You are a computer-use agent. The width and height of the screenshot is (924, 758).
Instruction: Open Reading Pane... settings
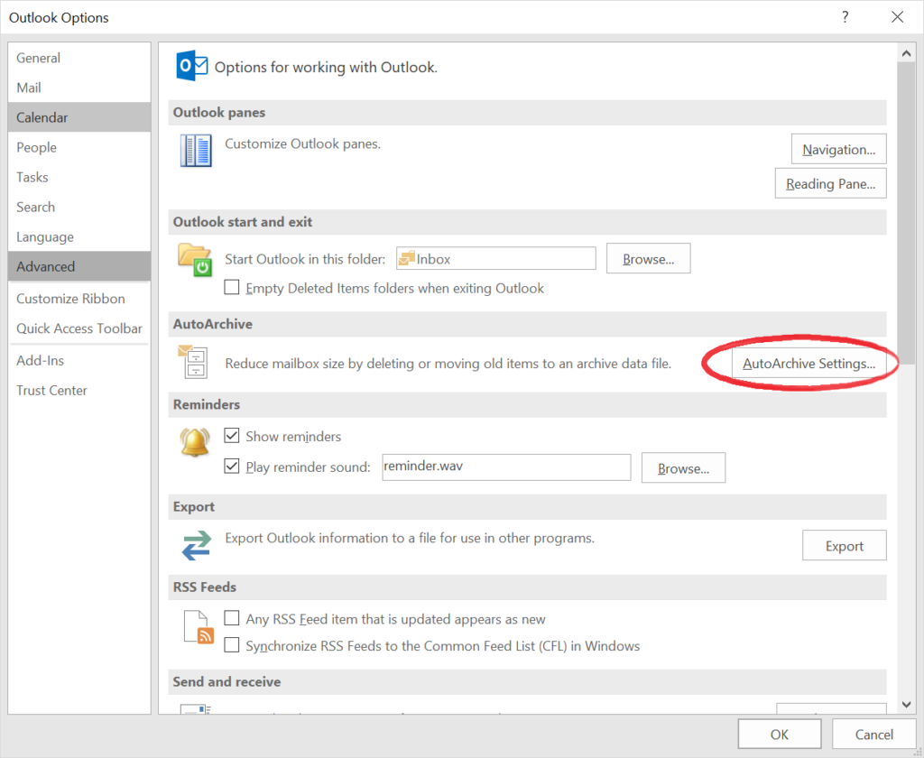(830, 183)
